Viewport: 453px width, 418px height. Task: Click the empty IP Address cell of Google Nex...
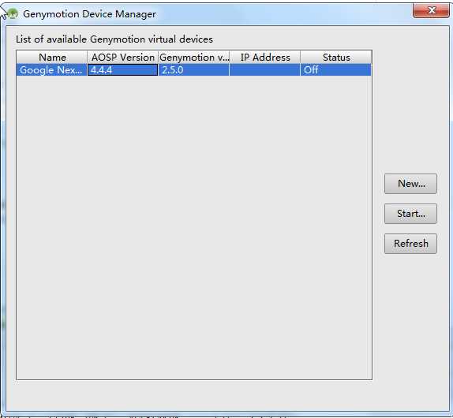[264, 70]
